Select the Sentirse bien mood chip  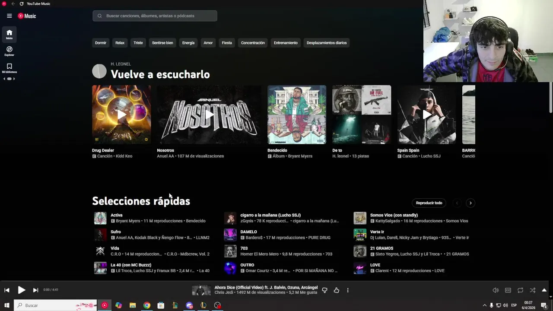click(162, 43)
